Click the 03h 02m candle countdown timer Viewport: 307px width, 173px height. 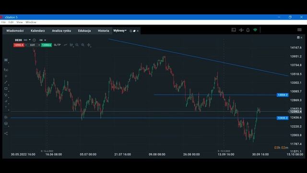(x=281, y=148)
